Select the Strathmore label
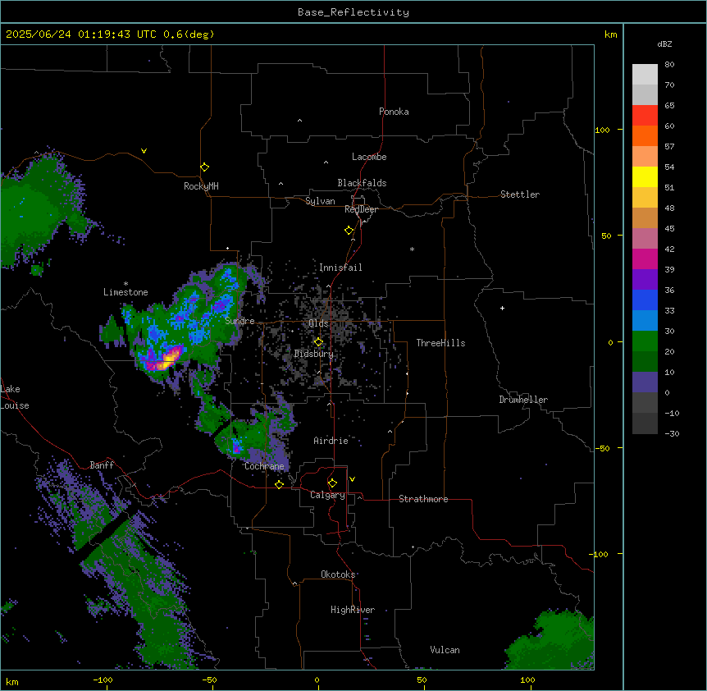The image size is (707, 691). [423, 499]
